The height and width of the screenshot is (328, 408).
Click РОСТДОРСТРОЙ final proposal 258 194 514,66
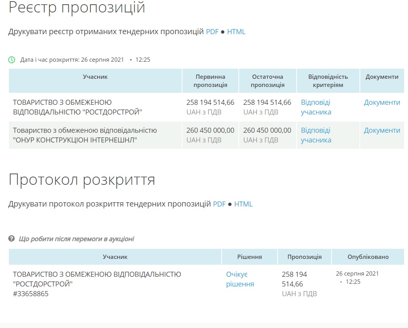tap(267, 102)
